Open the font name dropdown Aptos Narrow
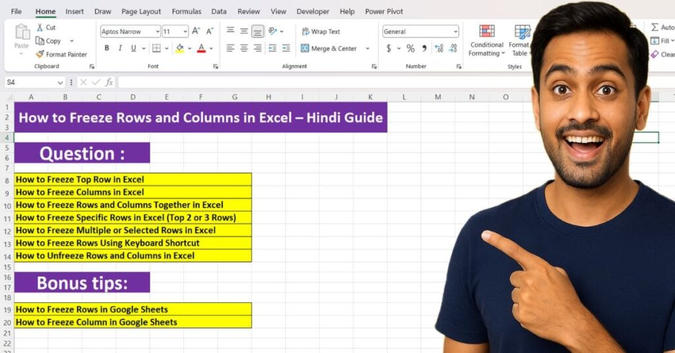This screenshot has height=353, width=675. point(158,32)
